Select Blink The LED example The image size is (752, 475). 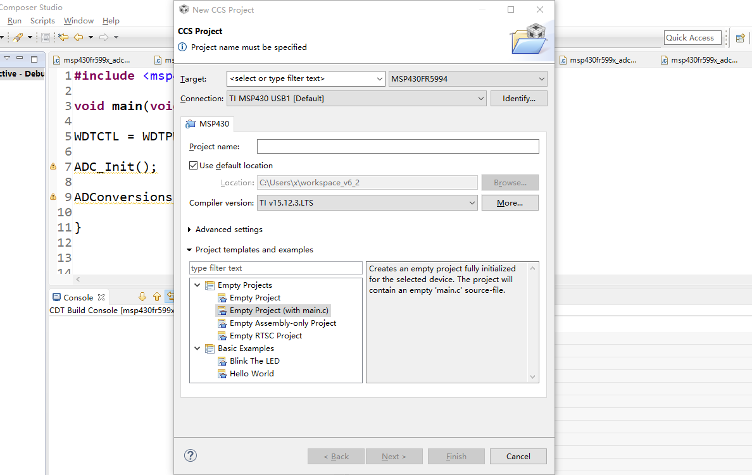pyautogui.click(x=254, y=361)
